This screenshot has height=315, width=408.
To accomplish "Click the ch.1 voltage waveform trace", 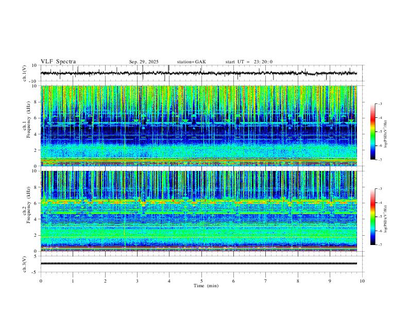I will pyautogui.click(x=198, y=73).
